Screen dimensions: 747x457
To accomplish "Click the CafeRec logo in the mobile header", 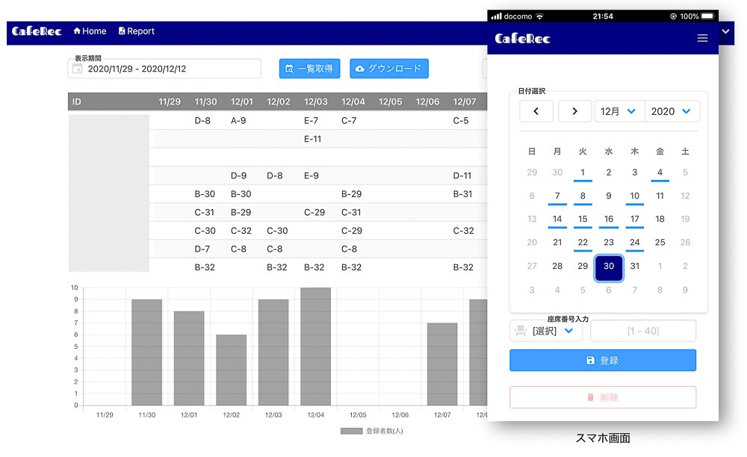I will click(522, 38).
